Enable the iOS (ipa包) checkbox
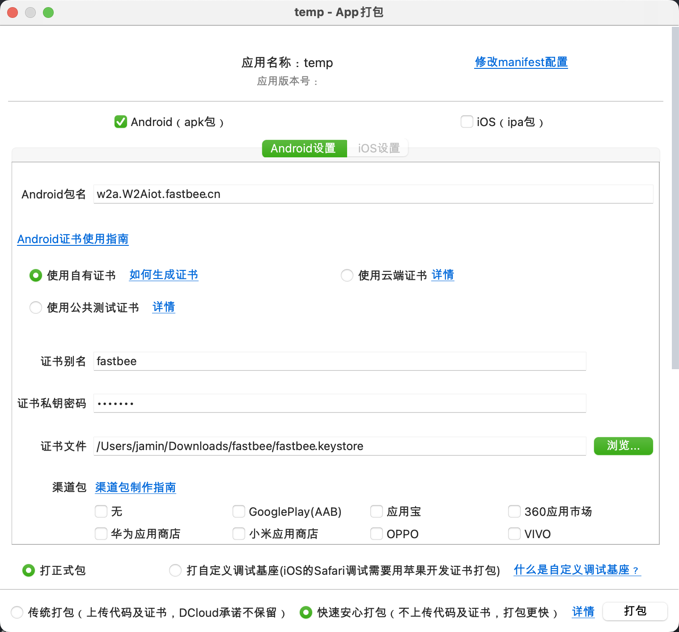The width and height of the screenshot is (679, 632). [467, 122]
